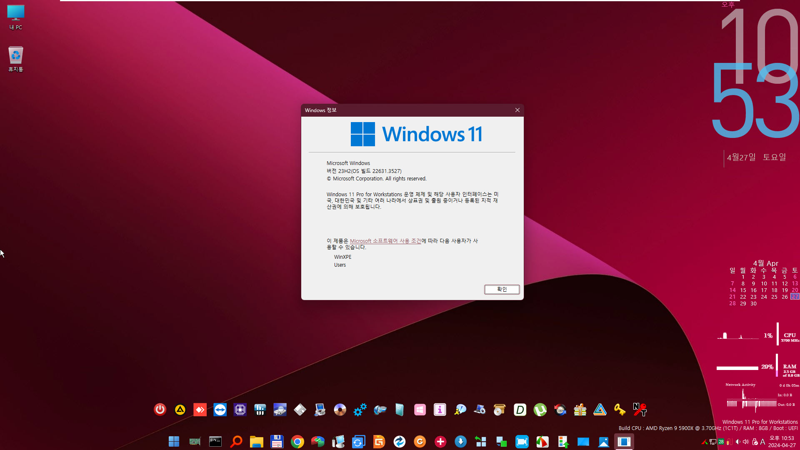Image resolution: width=800 pixels, height=450 pixels.
Task: Launch AIMP from the dock
Action: coord(180,410)
